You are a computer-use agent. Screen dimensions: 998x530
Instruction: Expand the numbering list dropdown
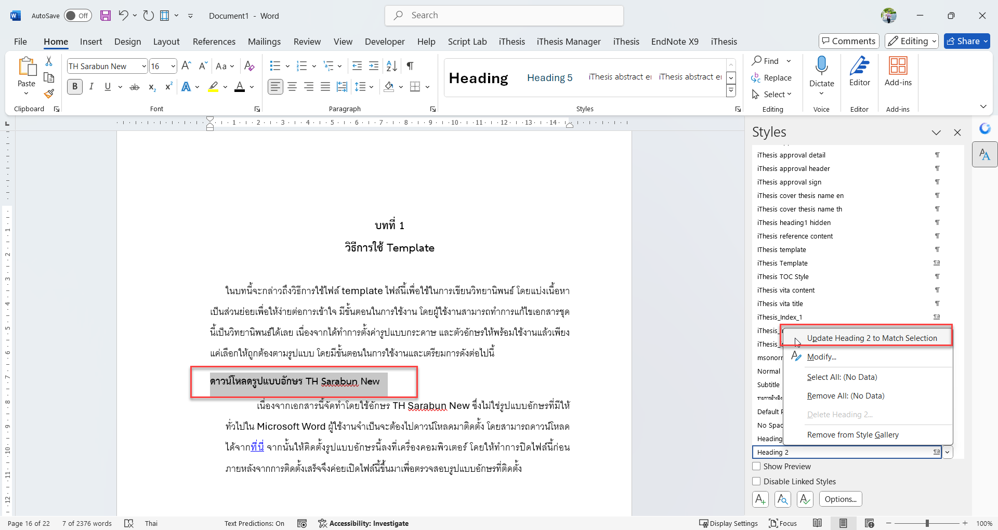314,66
